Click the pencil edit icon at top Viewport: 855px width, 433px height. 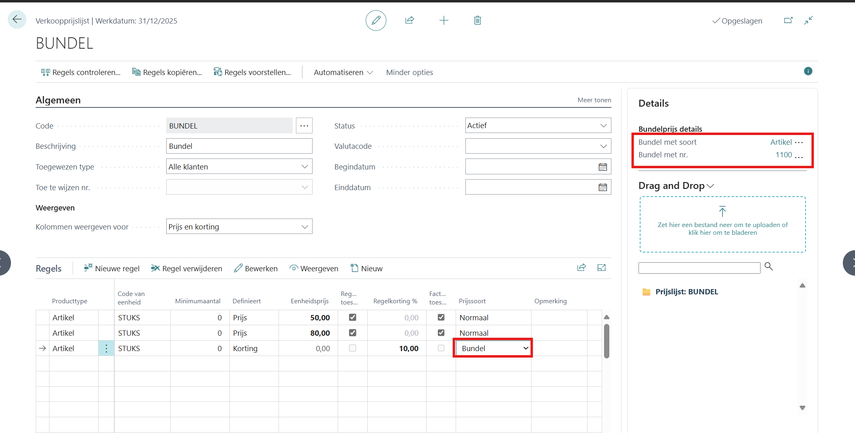click(x=376, y=20)
